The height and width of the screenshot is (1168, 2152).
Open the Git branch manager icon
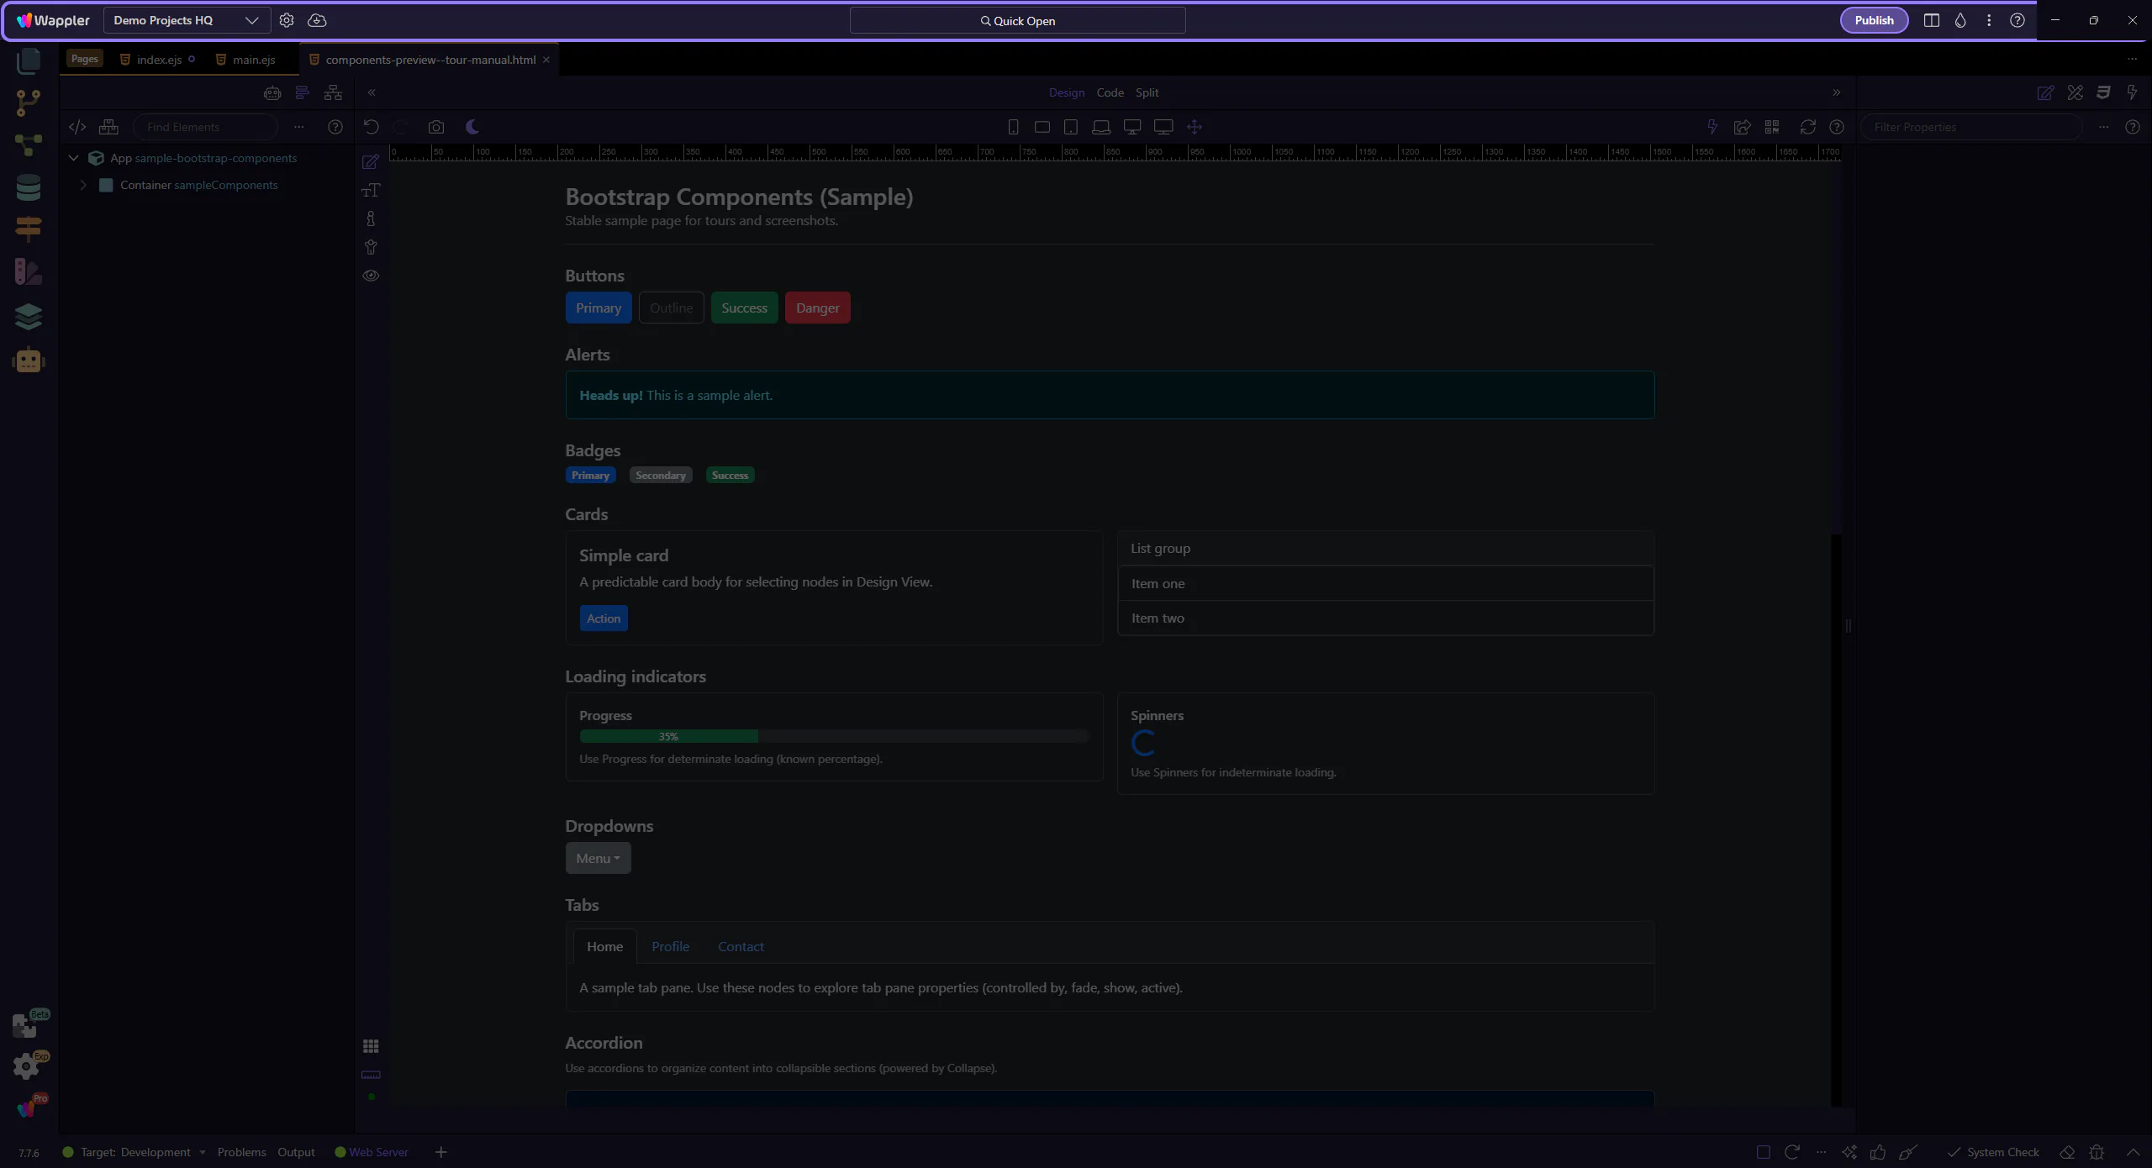point(29,103)
